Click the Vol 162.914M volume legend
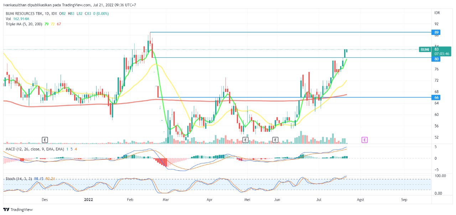 (17, 19)
